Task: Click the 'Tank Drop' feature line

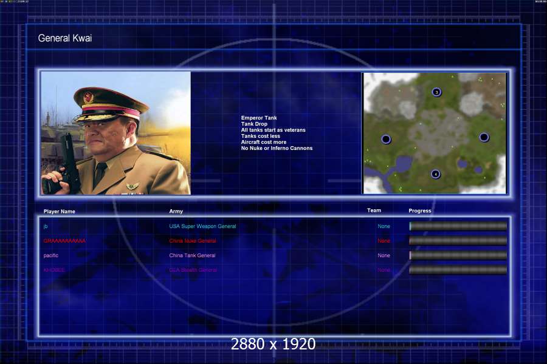Action: point(254,124)
